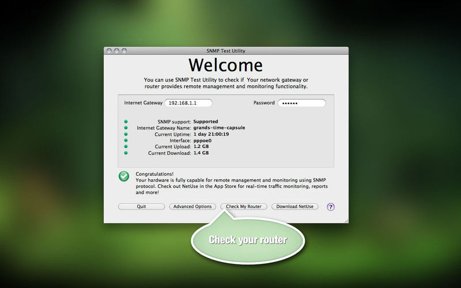Click the green status dot beside SNMP support
This screenshot has height=288, width=461.
(x=126, y=122)
